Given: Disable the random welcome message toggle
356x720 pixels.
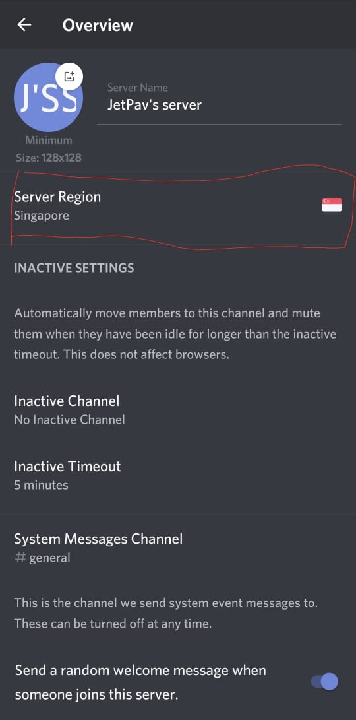Looking at the screenshot, I should point(325,682).
